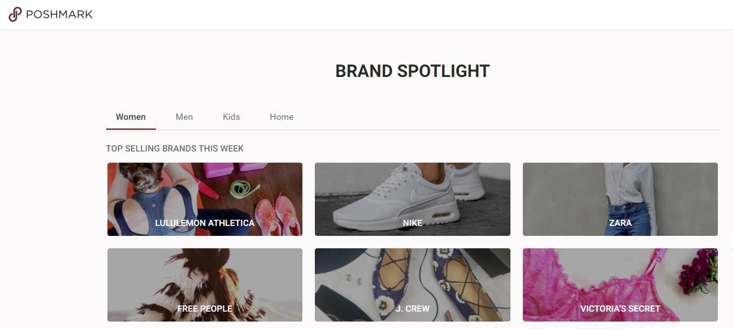Image resolution: width=734 pixels, height=329 pixels.
Task: Switch to the Men tab
Action: (x=184, y=117)
